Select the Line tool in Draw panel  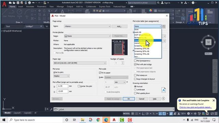point(4,13)
